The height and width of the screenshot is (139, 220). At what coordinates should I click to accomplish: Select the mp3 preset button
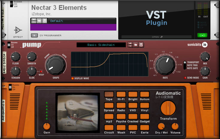click(109, 117)
